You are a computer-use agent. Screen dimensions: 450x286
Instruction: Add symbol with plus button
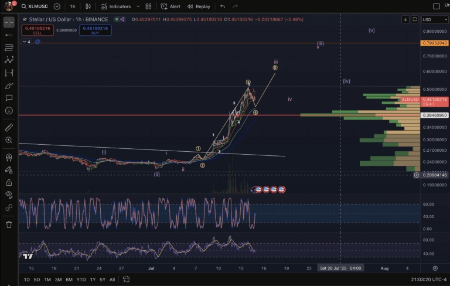(57, 6)
